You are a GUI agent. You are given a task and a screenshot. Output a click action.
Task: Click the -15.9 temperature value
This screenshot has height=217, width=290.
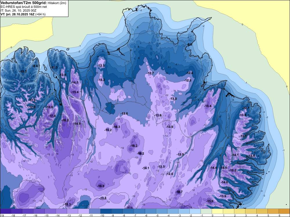coord(210,201)
